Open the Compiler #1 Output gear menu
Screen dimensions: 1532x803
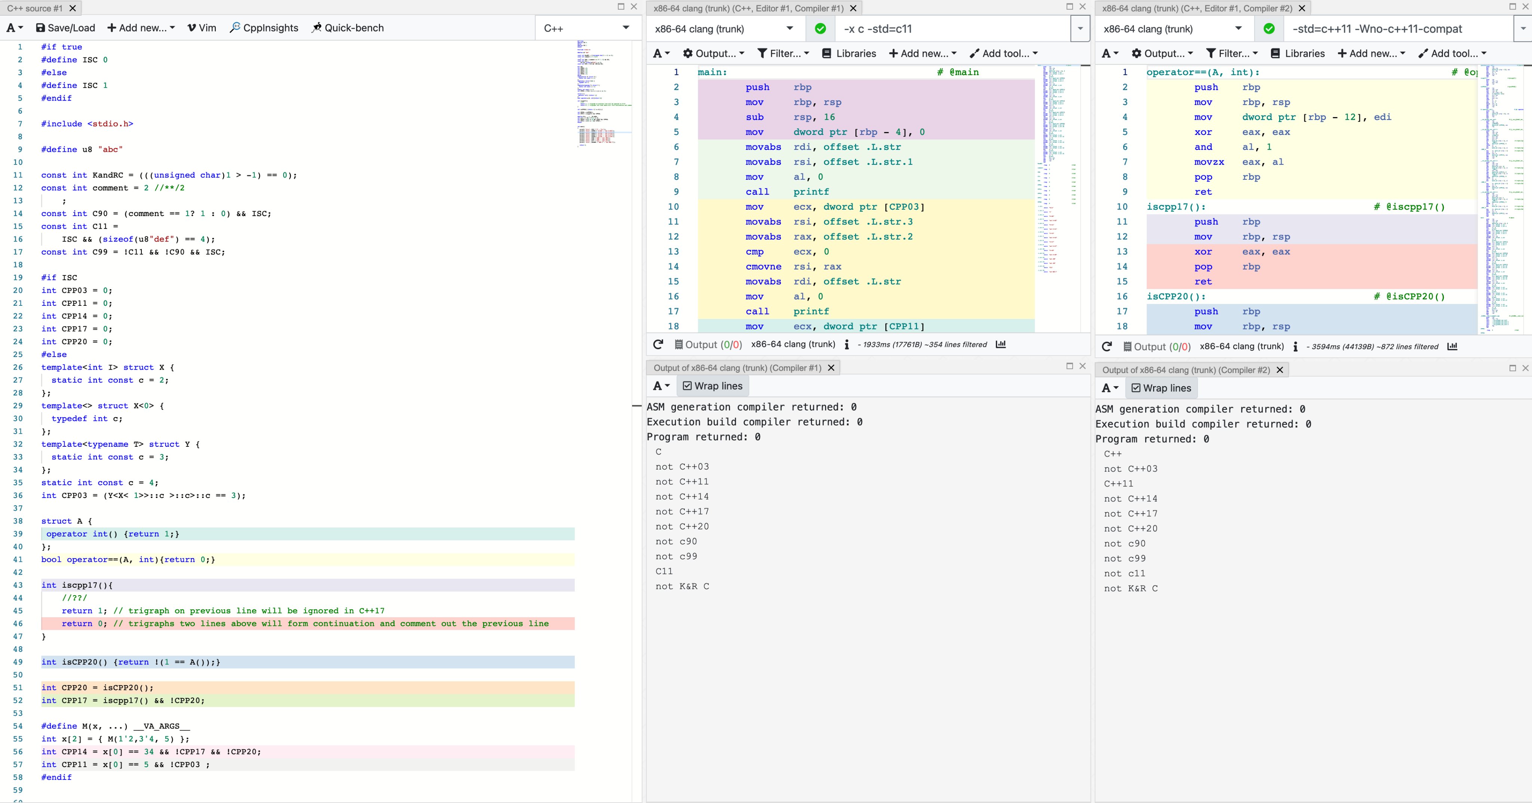click(713, 53)
